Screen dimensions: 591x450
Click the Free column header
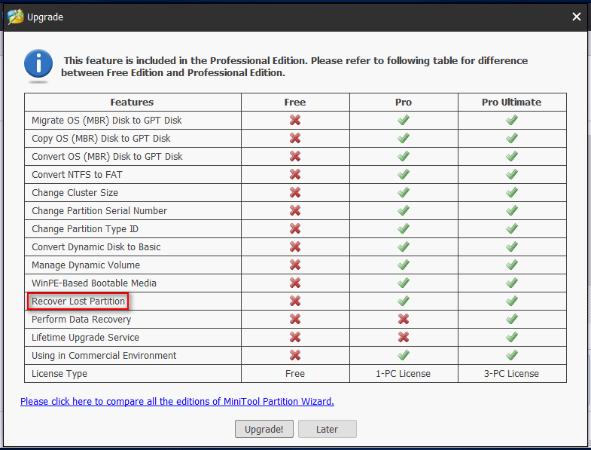pyautogui.click(x=294, y=102)
